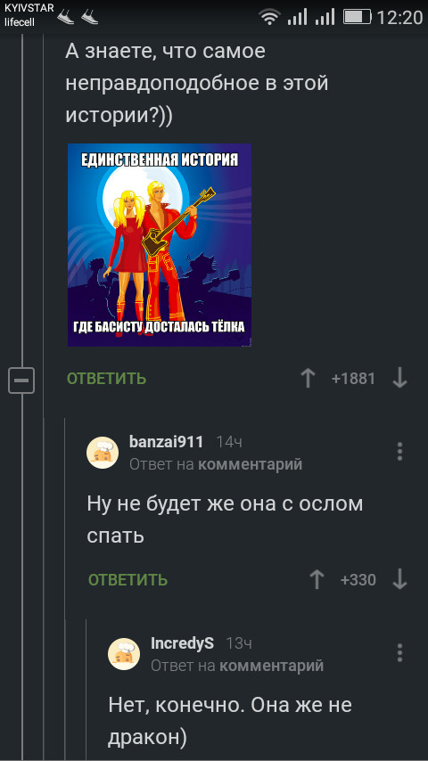Screen dimensions: 428x761
Task: Tap IncredyS's chef-hat avatar
Action: [124, 654]
